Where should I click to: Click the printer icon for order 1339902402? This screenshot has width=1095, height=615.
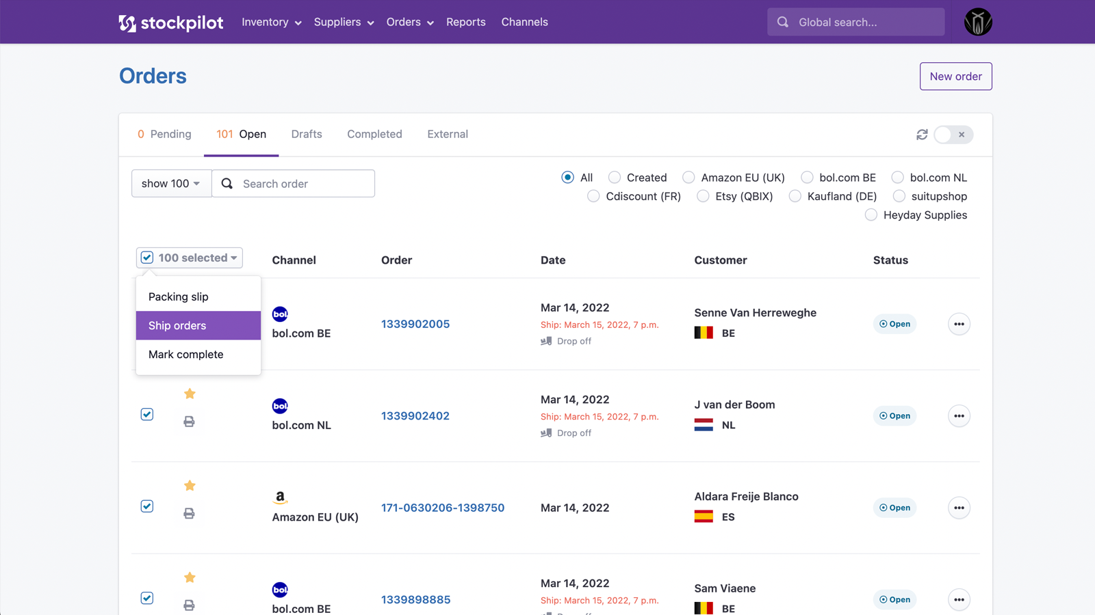click(189, 422)
